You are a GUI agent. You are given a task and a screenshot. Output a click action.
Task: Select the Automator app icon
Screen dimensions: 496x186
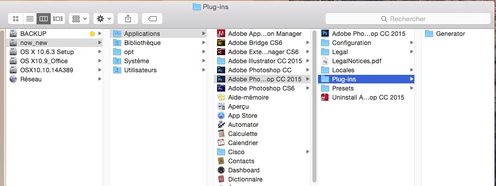coord(221,125)
